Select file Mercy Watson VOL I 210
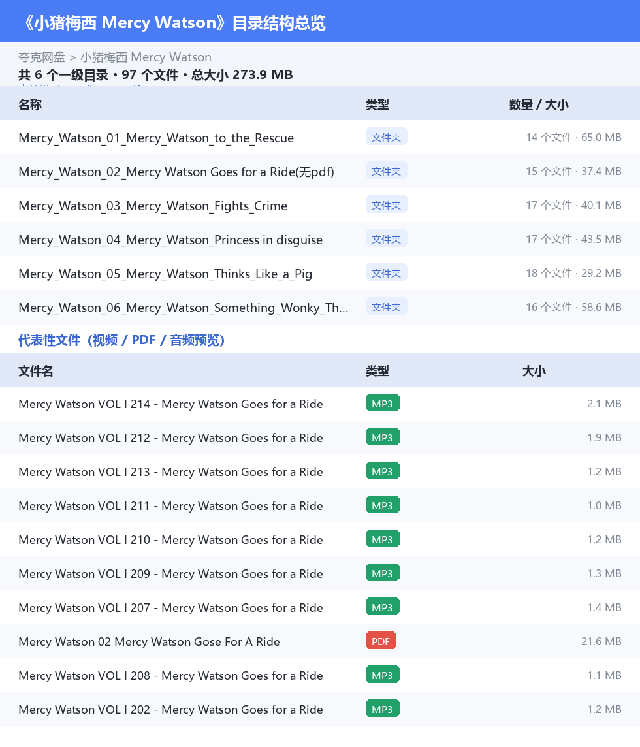 point(170,540)
